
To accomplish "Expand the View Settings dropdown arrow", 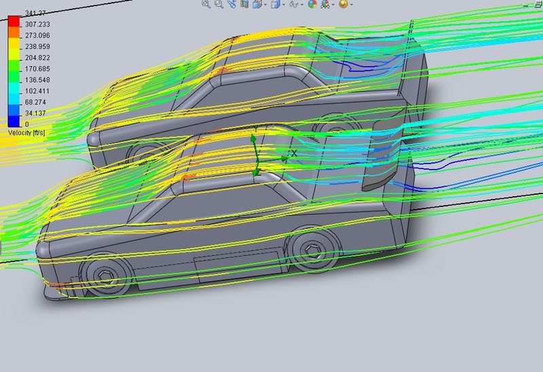I will tap(352, 5).
